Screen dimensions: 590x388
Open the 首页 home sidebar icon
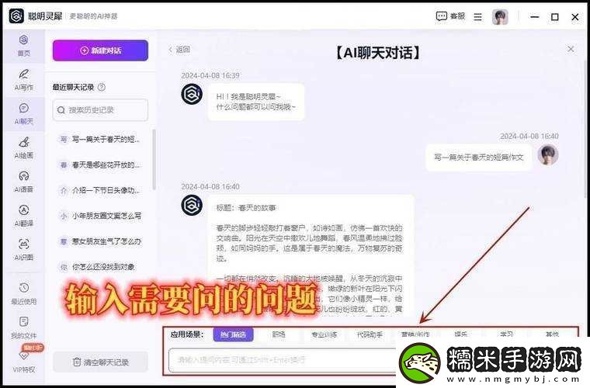(x=24, y=45)
